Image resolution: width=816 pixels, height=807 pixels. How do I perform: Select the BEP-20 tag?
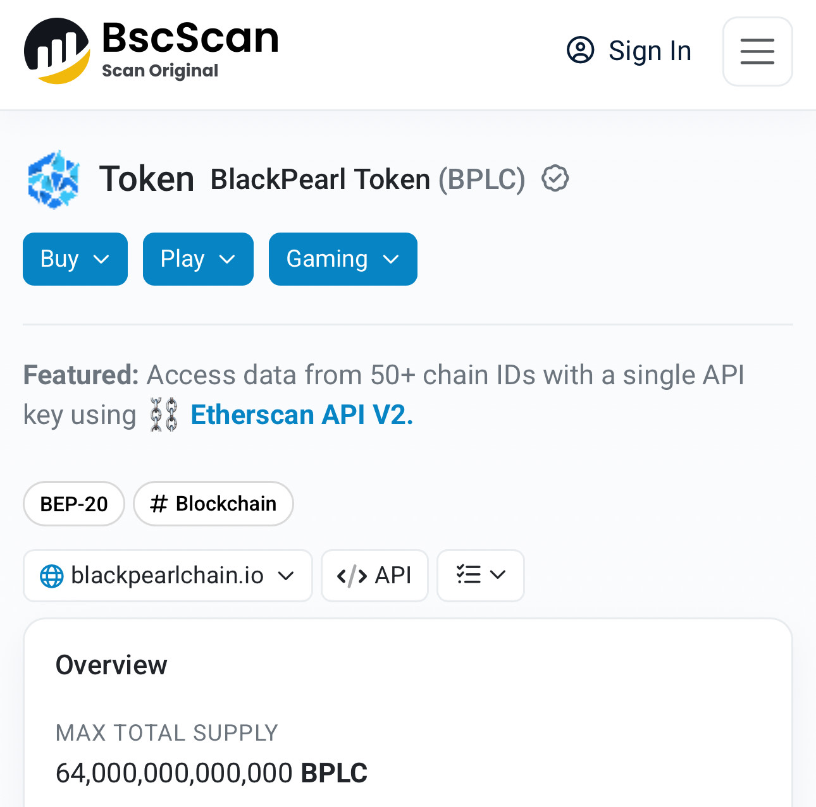[x=74, y=504]
